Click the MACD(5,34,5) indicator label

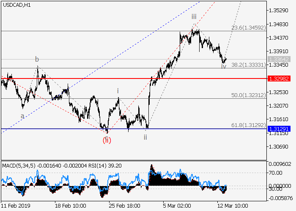coord(18,166)
